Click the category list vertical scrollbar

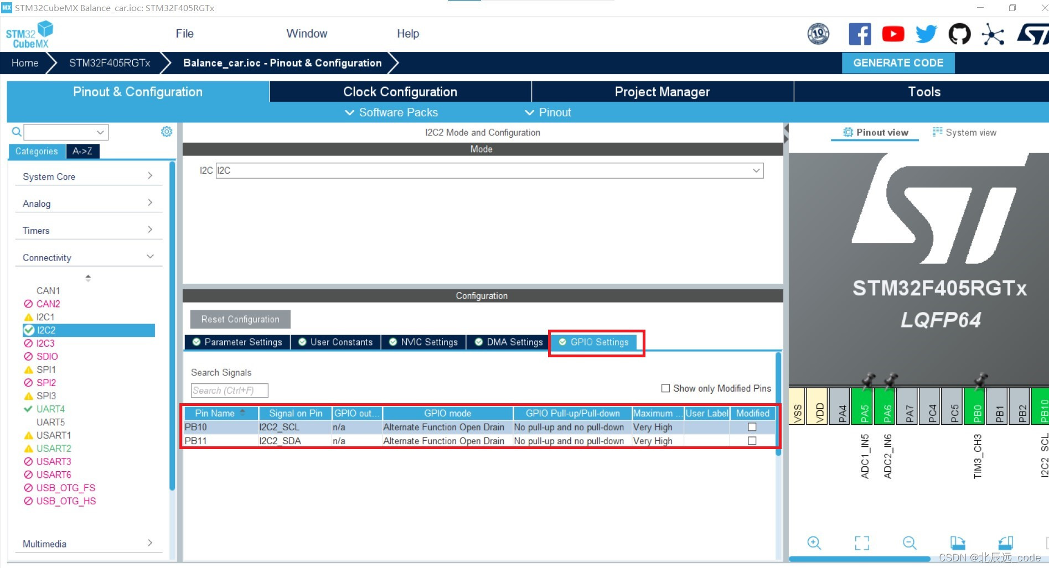172,326
